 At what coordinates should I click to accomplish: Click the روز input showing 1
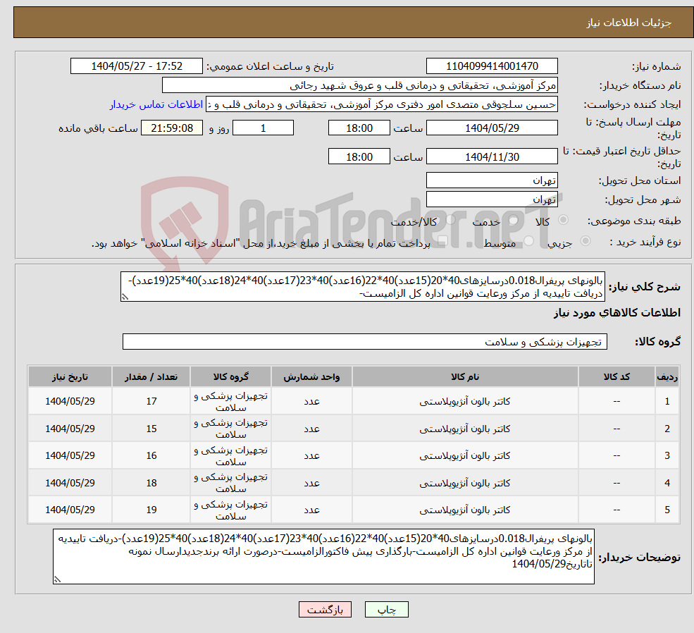[263, 128]
